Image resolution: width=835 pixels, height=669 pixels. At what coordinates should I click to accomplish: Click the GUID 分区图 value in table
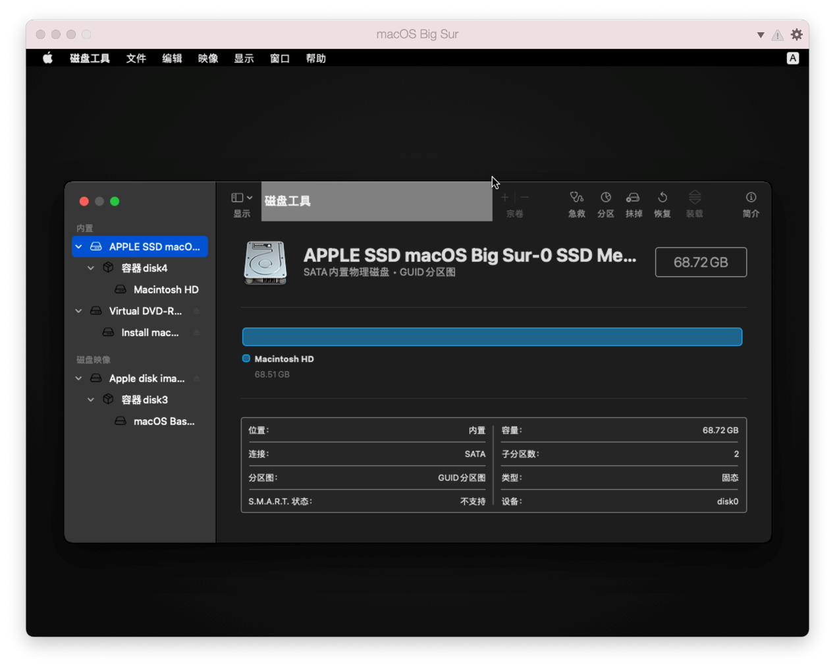point(462,478)
